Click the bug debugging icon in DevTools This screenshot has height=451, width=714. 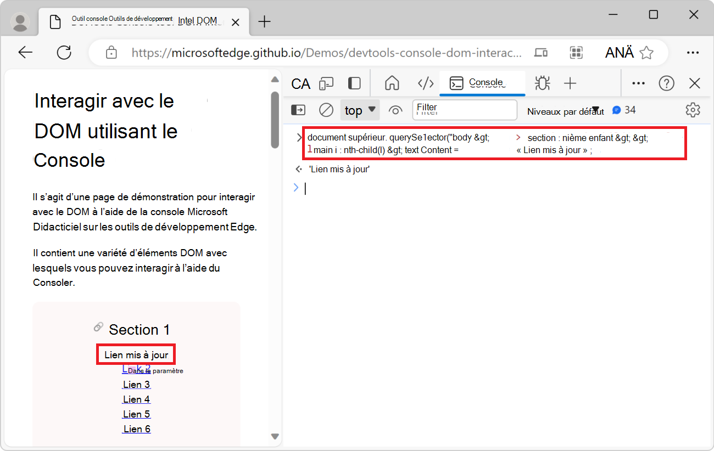click(542, 83)
